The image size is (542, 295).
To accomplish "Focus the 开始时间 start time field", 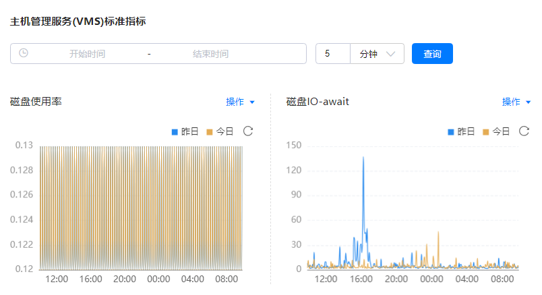I will (88, 54).
